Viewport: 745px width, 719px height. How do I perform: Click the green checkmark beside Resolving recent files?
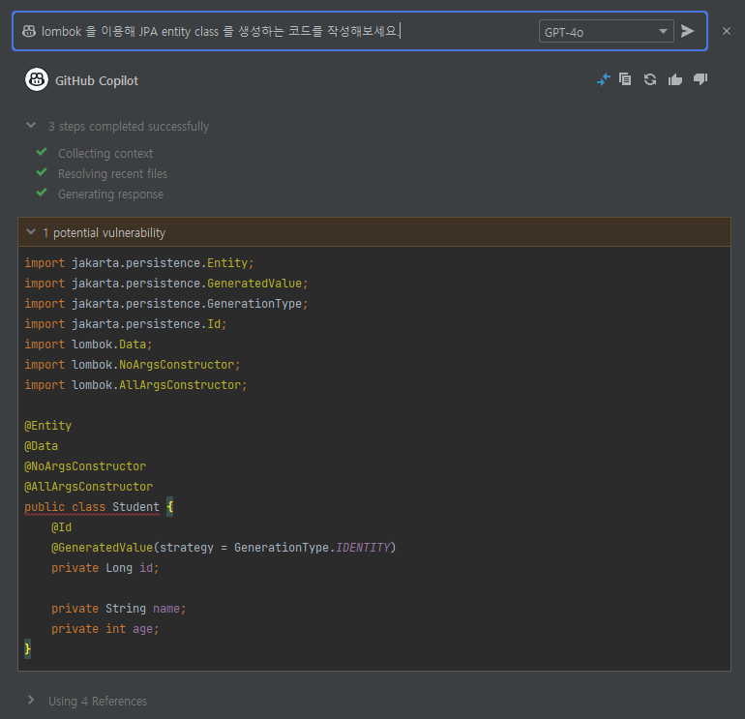tap(42, 172)
